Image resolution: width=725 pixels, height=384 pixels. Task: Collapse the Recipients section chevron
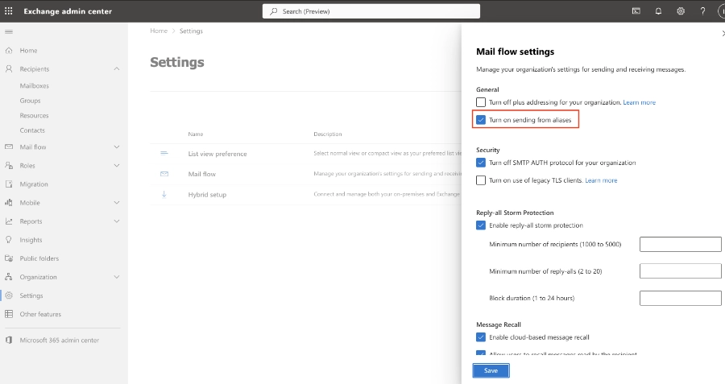tap(117, 69)
